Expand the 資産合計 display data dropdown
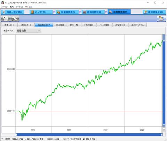 (x=28, y=31)
